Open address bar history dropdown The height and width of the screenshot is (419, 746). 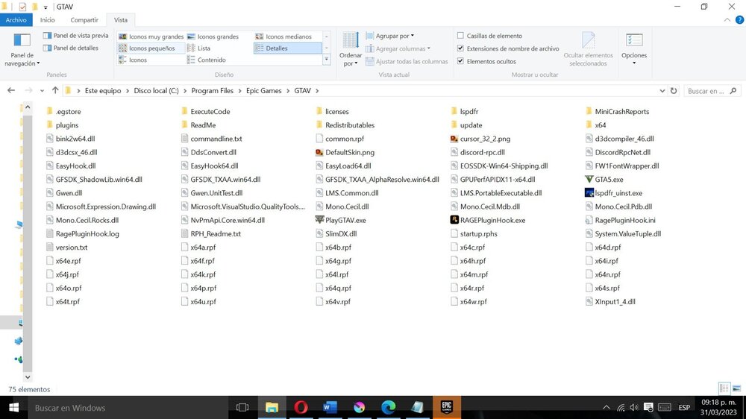662,91
